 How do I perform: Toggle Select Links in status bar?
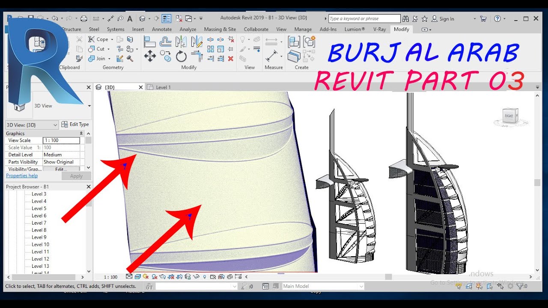pyautogui.click(x=459, y=286)
